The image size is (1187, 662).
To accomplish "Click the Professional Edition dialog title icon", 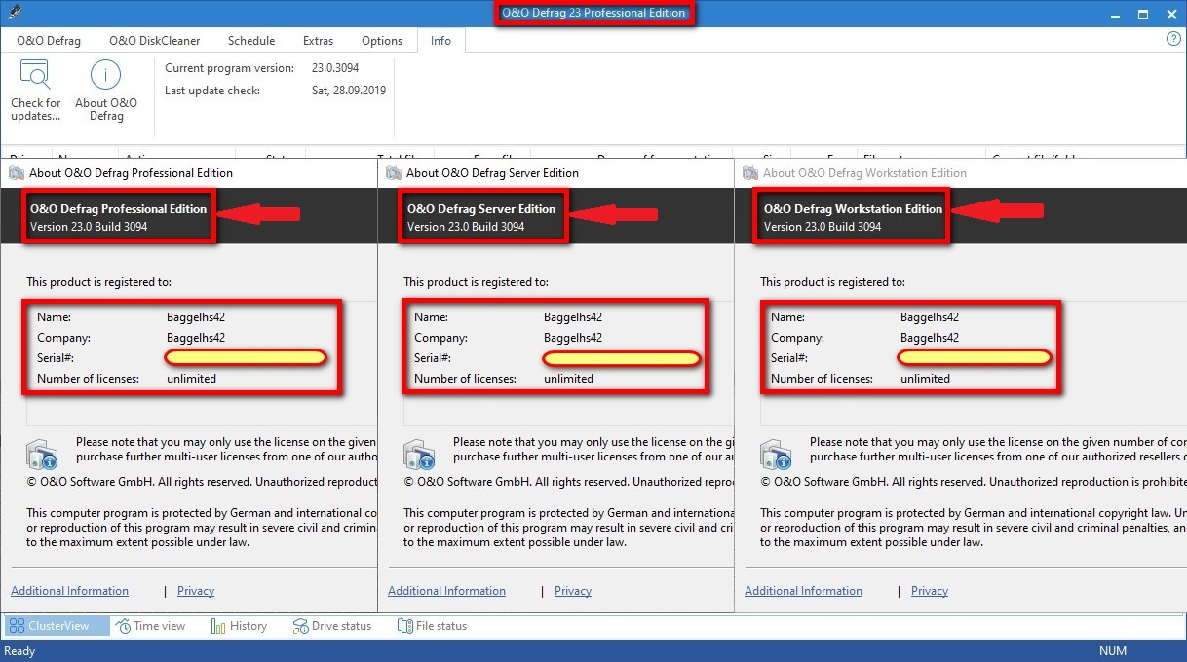I will pos(17,173).
